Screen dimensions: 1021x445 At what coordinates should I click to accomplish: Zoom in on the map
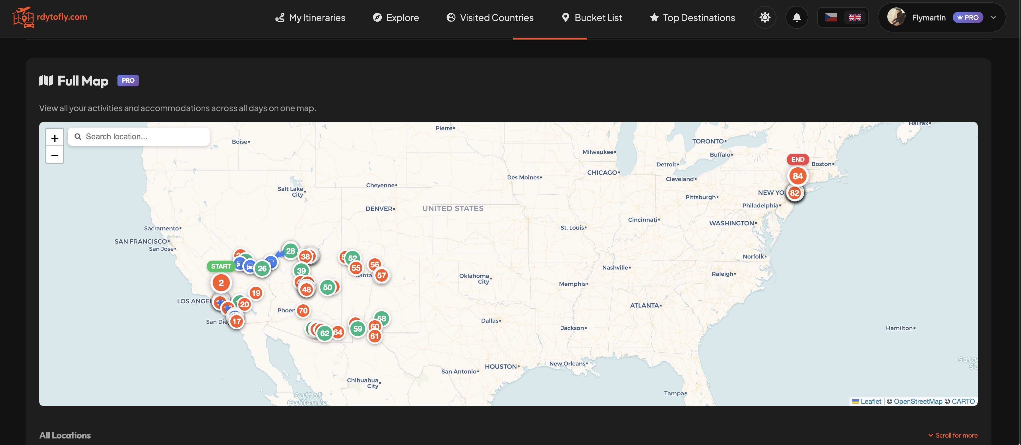click(x=55, y=138)
